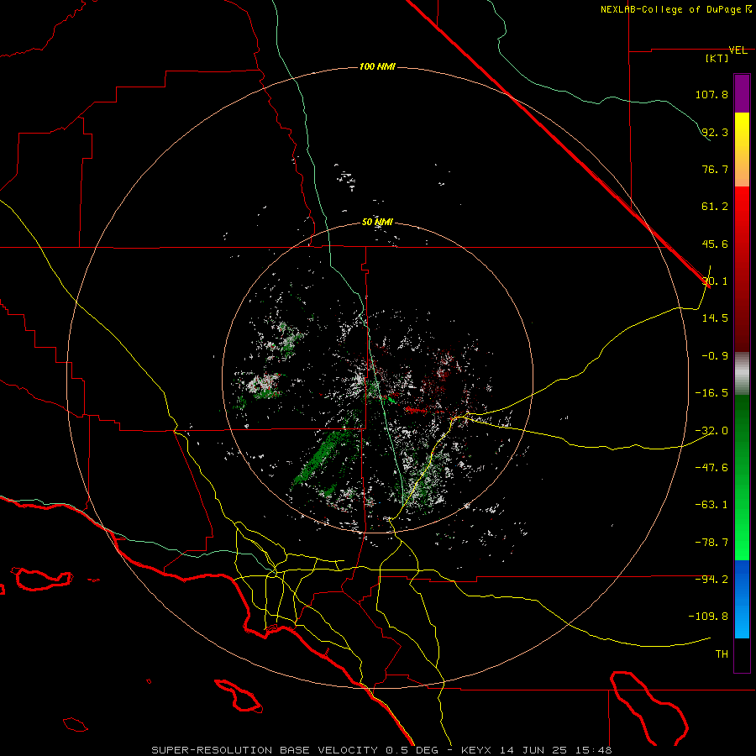
Task: Select the 45.6 legend value
Action: (x=715, y=244)
